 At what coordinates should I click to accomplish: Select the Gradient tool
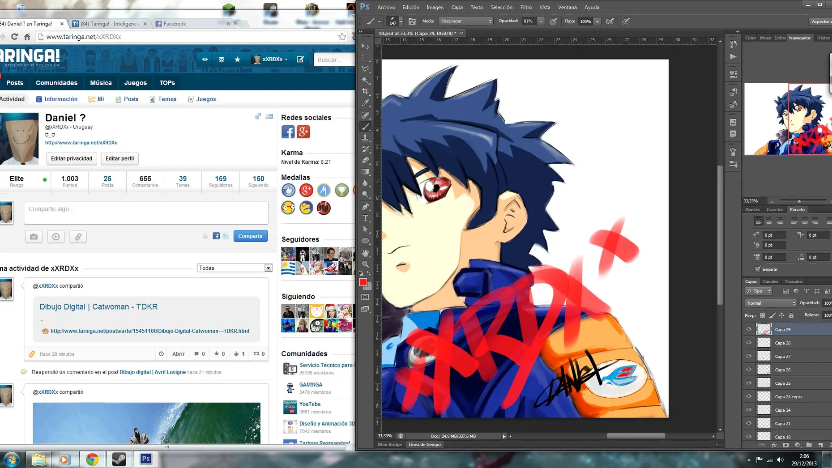tap(366, 172)
